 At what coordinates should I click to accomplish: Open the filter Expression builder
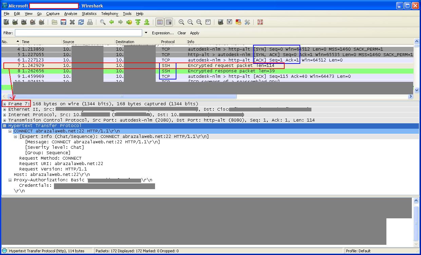tap(164, 33)
